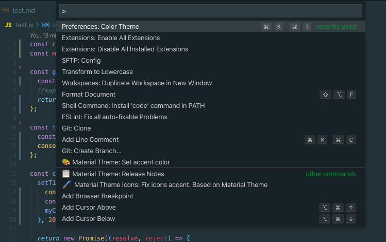Choose Extensions: Disable All Installed Extensions
This screenshot has width=386, height=242.
pos(210,49)
